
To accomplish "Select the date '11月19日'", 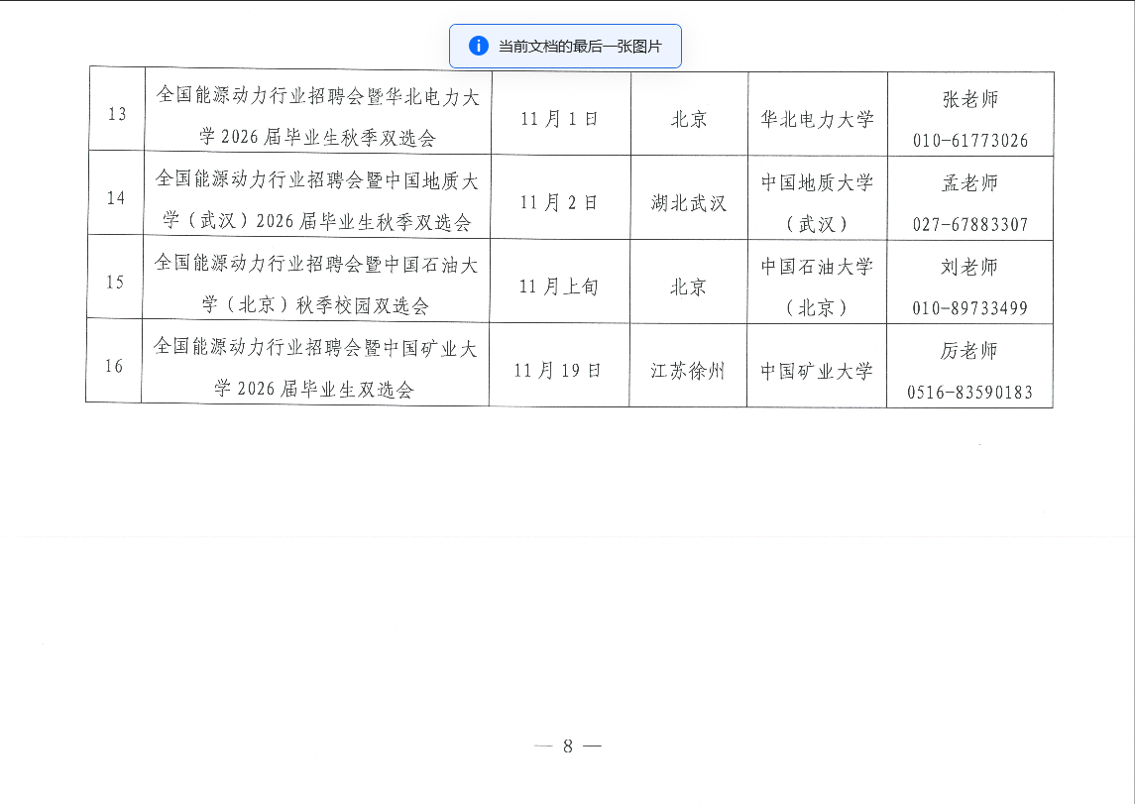I will tap(559, 371).
